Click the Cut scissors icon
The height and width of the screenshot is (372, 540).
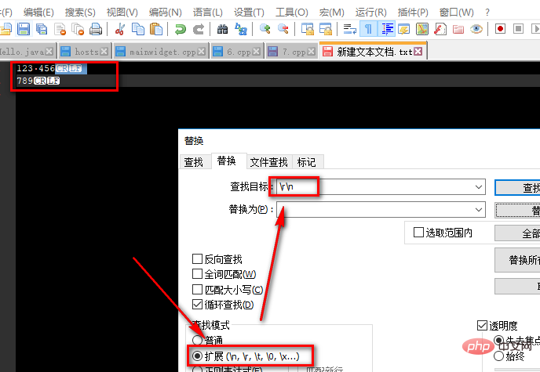click(x=120, y=30)
